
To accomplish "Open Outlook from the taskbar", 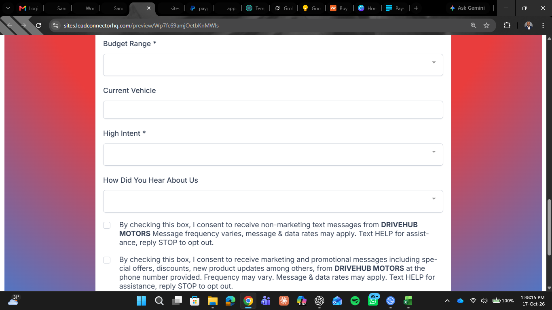I will pyautogui.click(x=337, y=301).
